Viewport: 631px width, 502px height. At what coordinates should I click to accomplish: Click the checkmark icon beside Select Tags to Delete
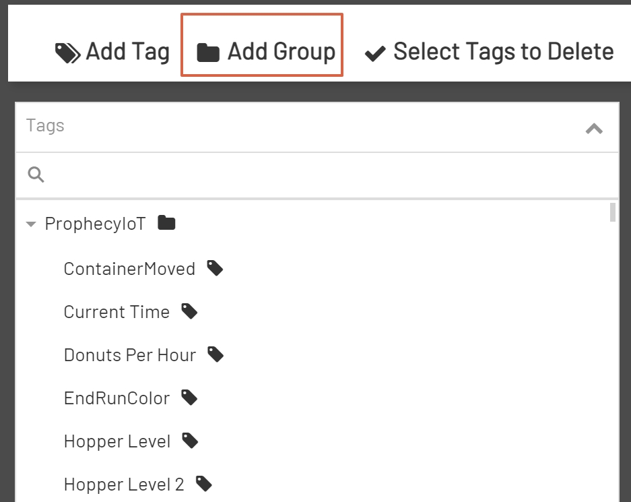coord(375,51)
